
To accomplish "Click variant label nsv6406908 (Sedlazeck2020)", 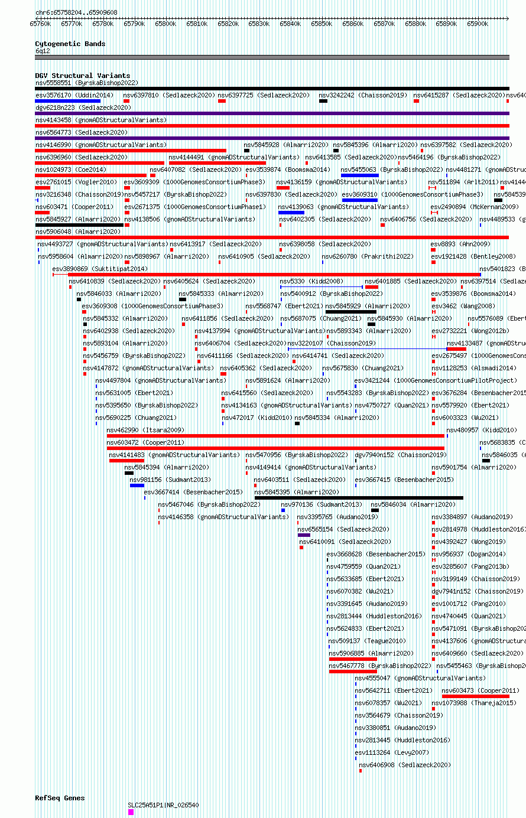I will [405, 765].
